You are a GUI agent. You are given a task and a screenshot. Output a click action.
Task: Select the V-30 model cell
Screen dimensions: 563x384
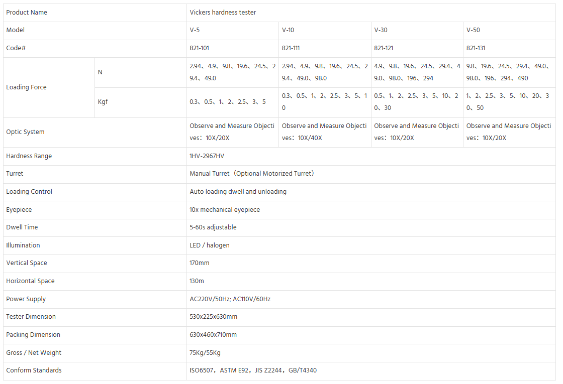pos(381,30)
